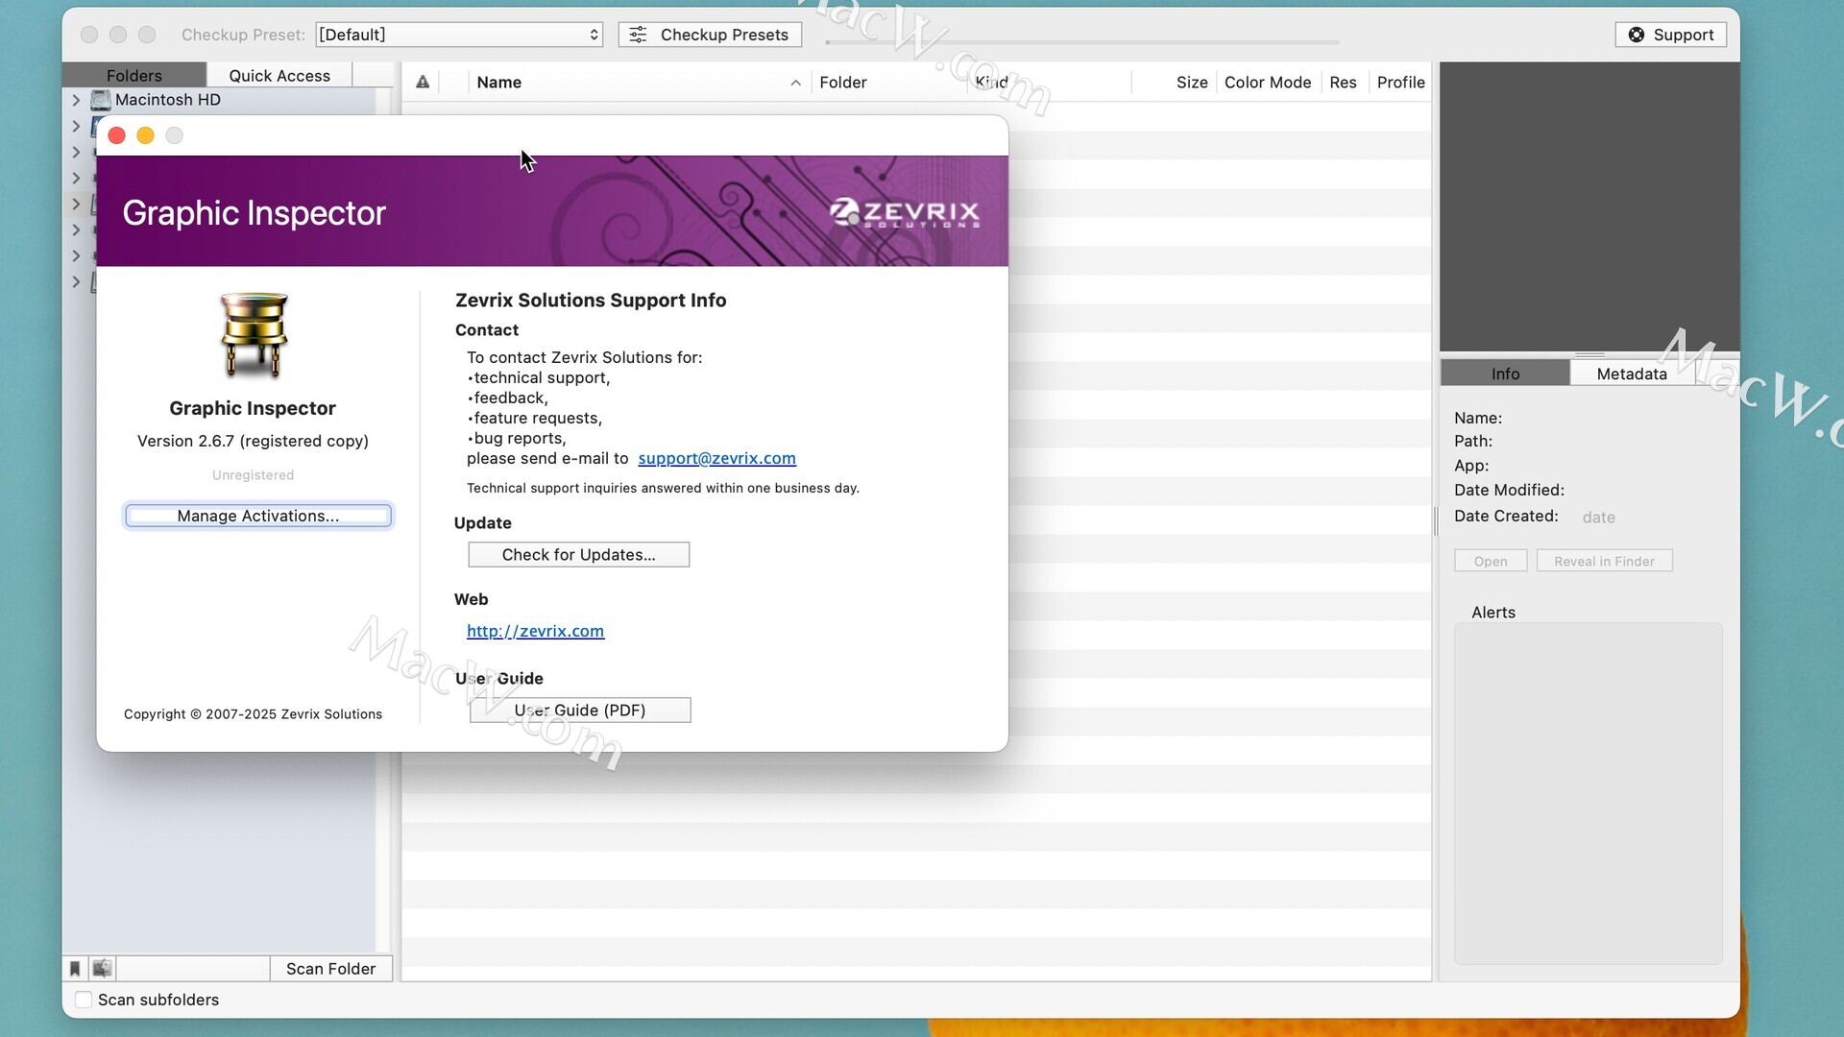Viewport: 1844px width, 1037px height.
Task: Open the support@zevrix.com email link
Action: [717, 458]
